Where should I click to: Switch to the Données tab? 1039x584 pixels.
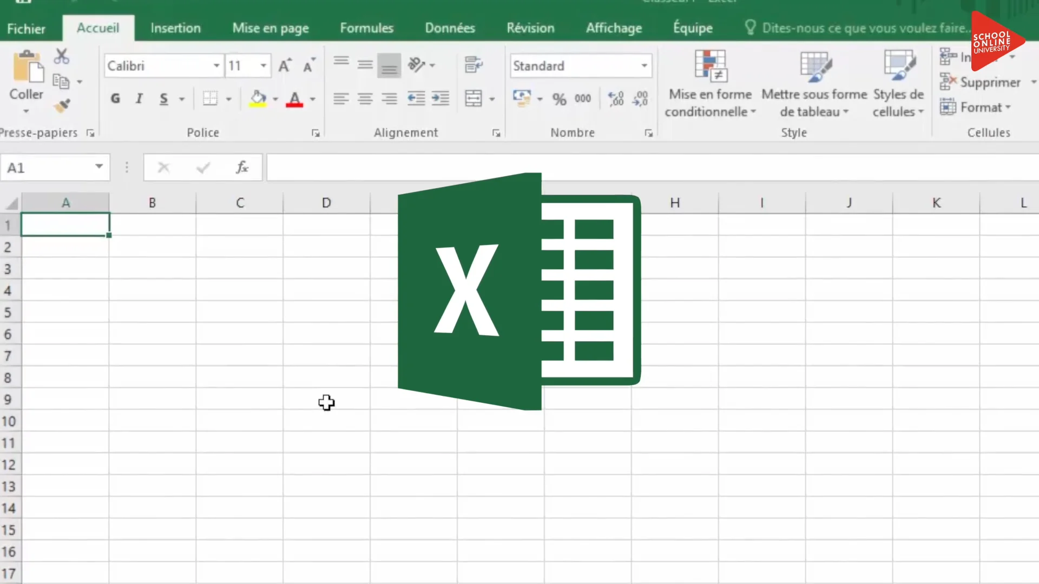click(x=450, y=28)
